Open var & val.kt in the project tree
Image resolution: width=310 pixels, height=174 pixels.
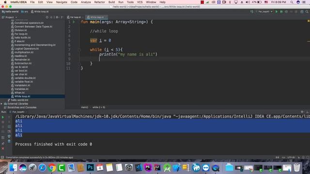click(21, 67)
